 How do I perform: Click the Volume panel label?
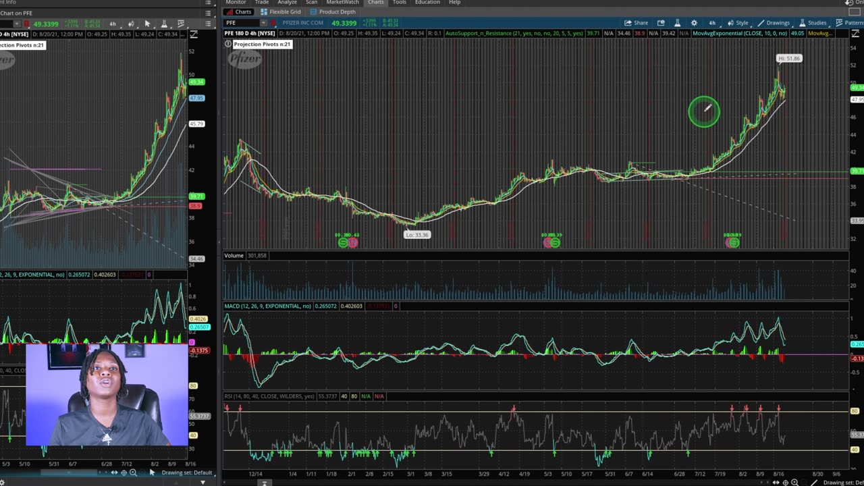point(234,255)
